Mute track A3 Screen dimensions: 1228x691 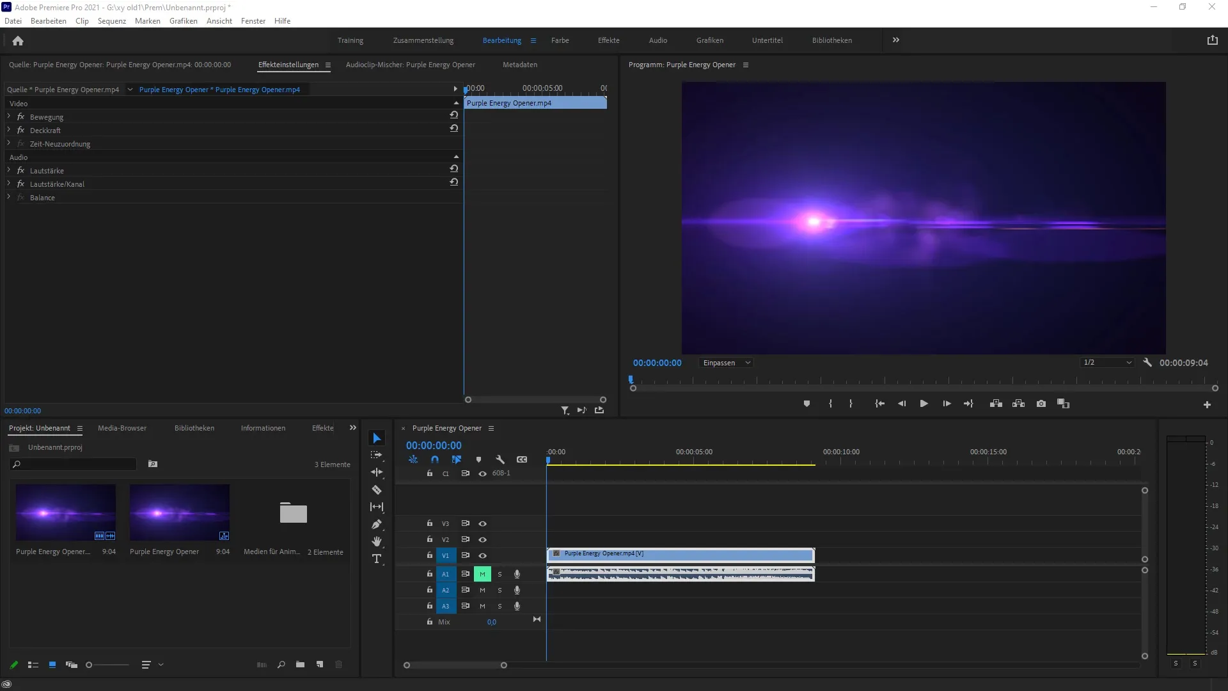482,606
